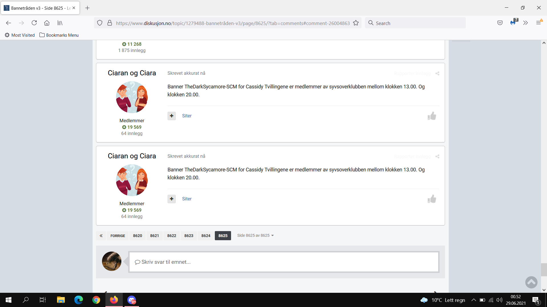Select current page 8625 button
This screenshot has width=547, height=307.
click(223, 236)
